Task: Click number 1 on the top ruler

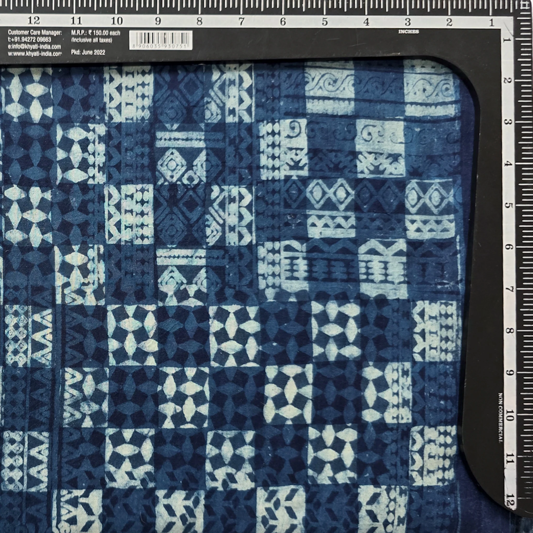Action: tap(491, 22)
